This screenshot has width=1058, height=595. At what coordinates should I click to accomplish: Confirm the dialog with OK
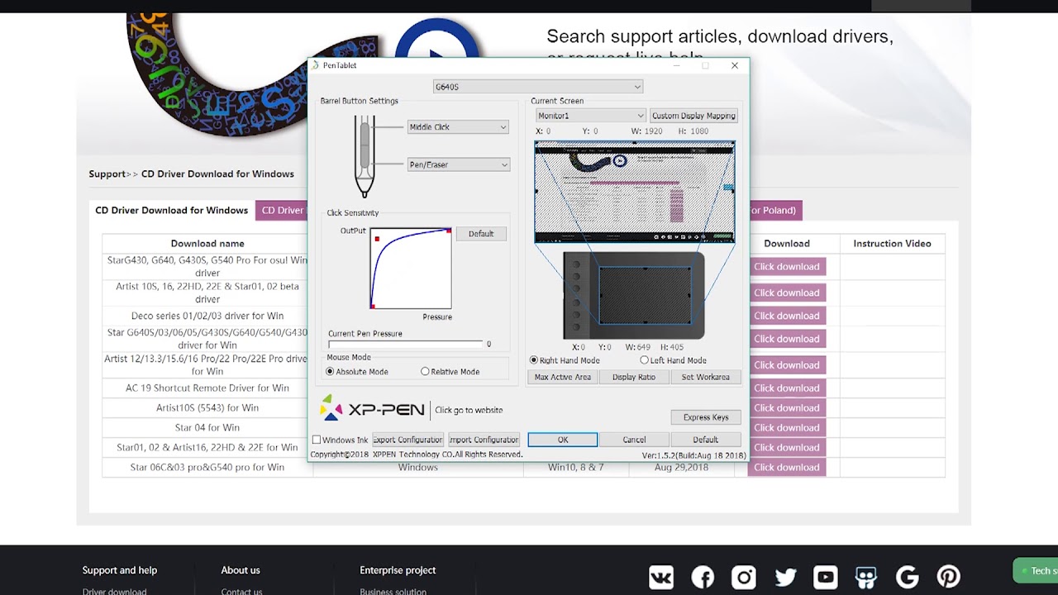[x=562, y=440]
